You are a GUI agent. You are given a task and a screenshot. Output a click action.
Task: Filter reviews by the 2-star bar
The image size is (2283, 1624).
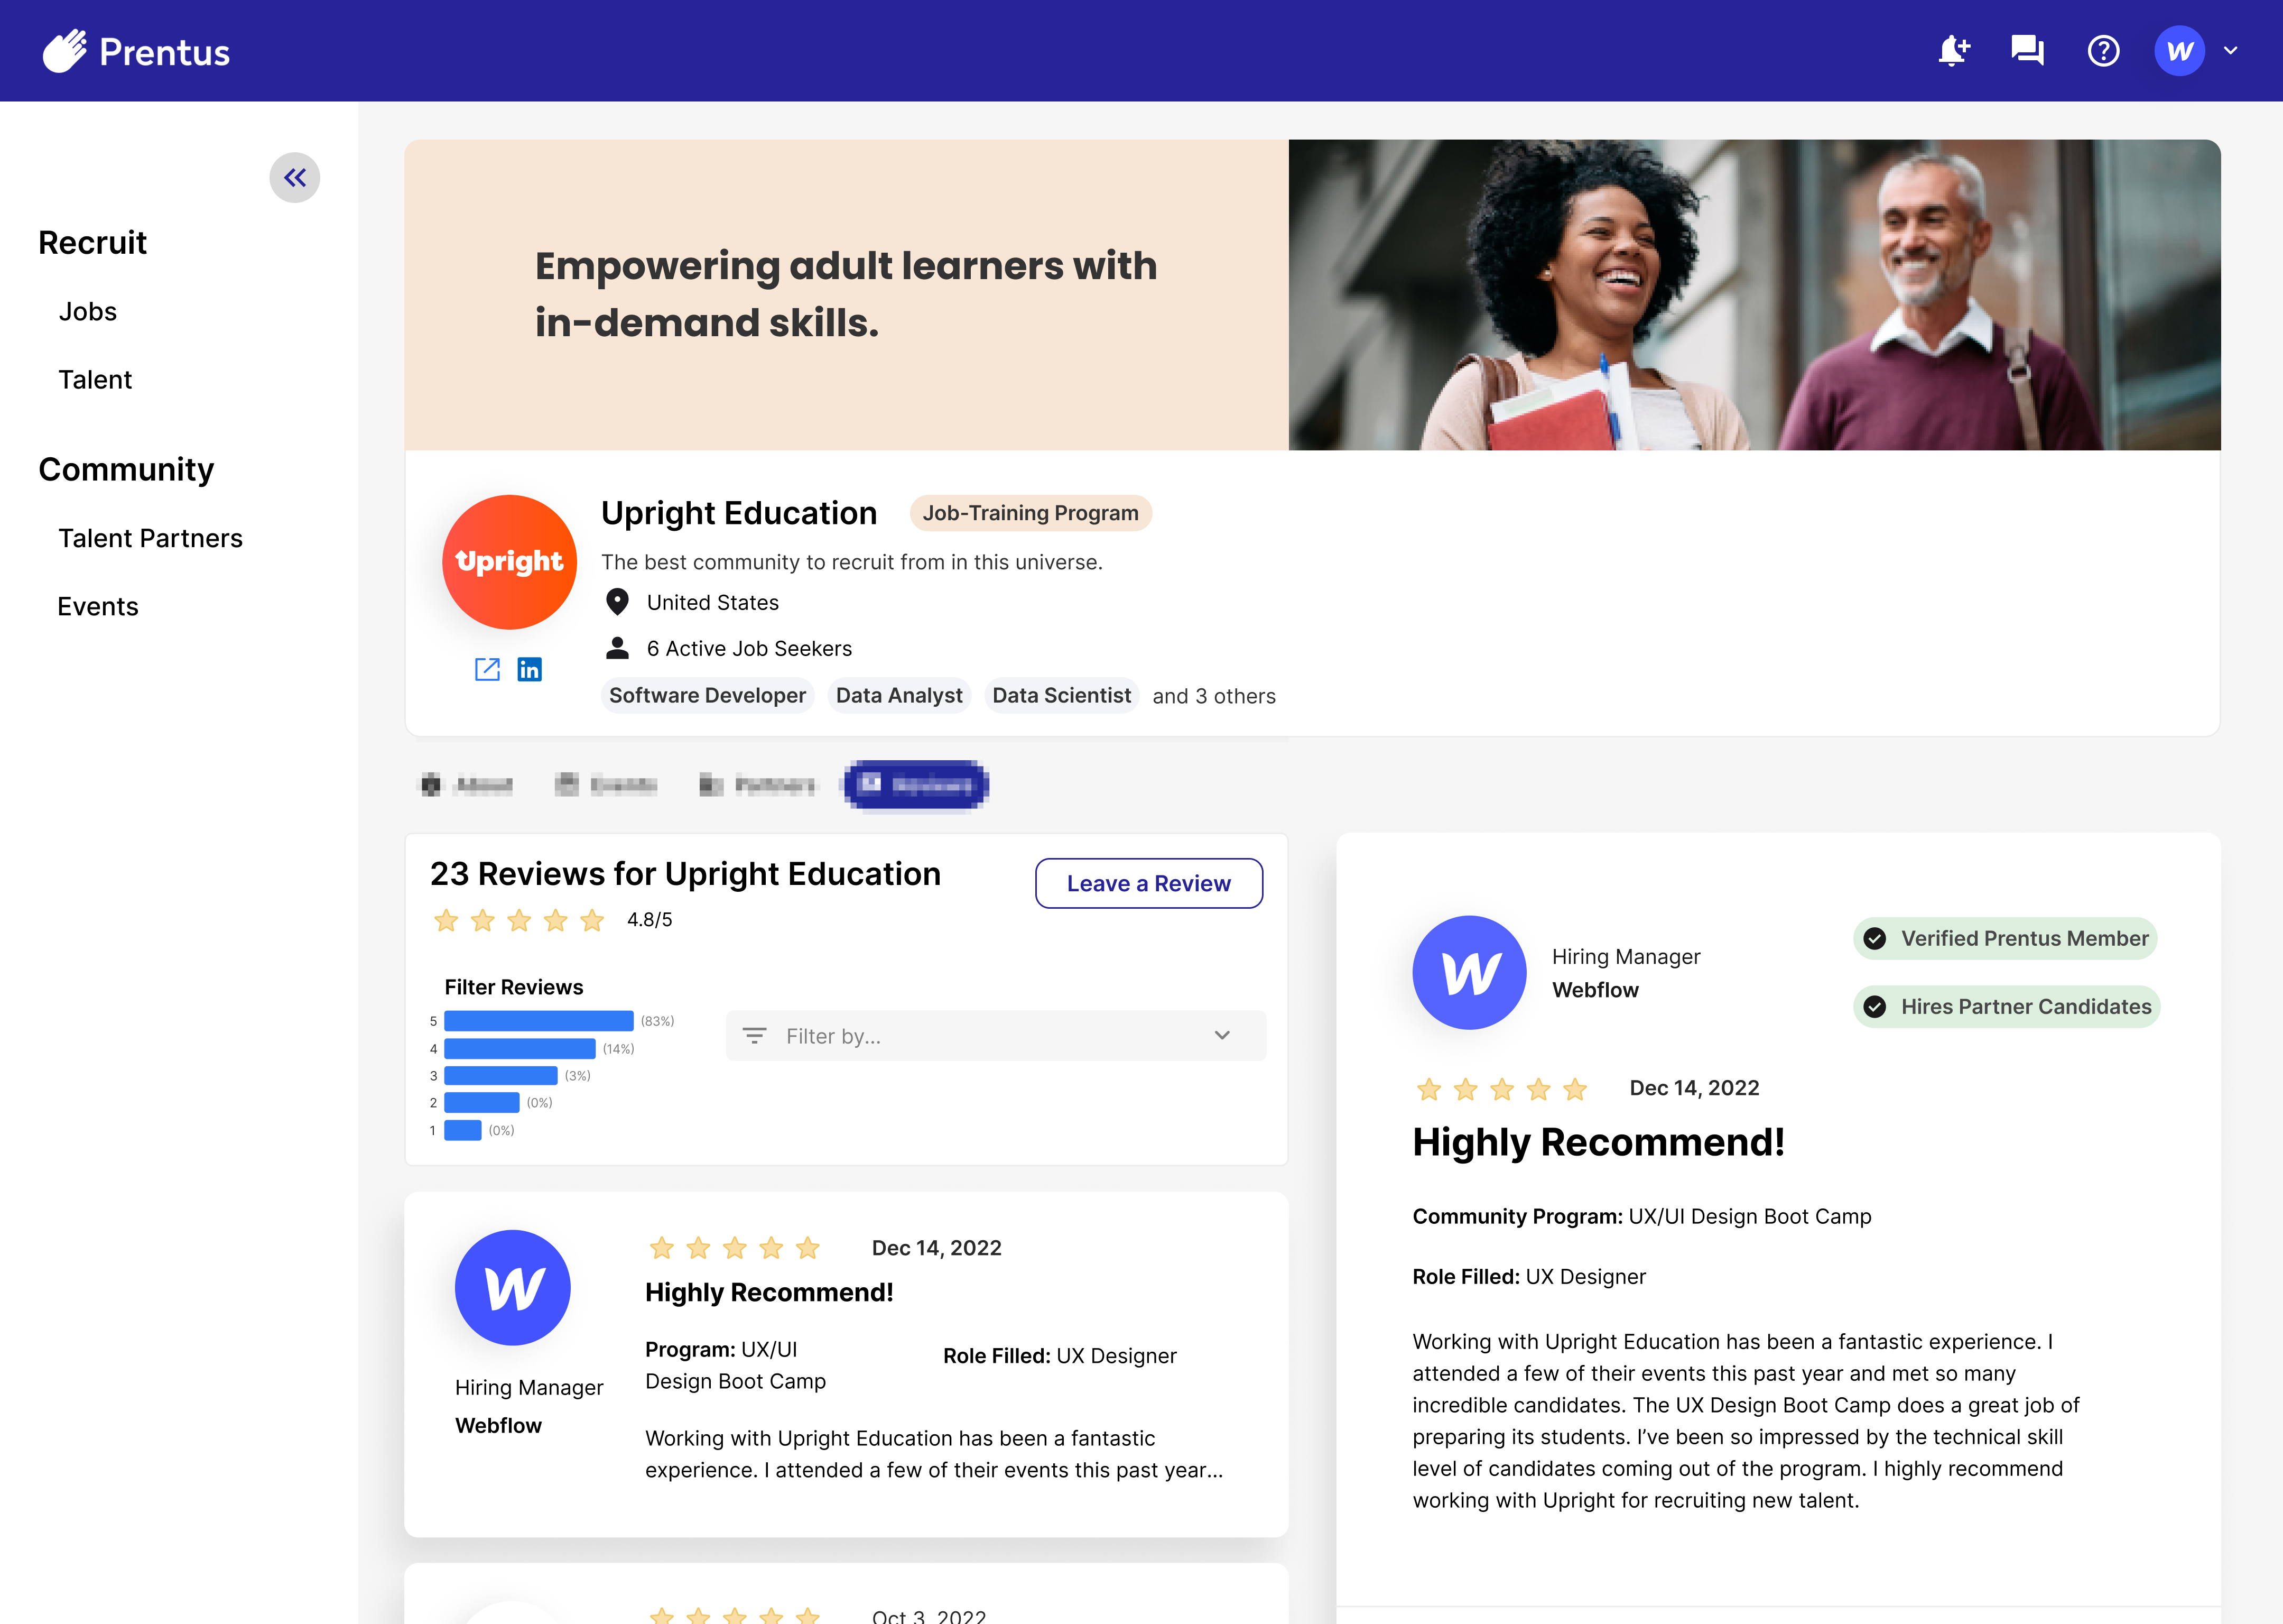[482, 1103]
